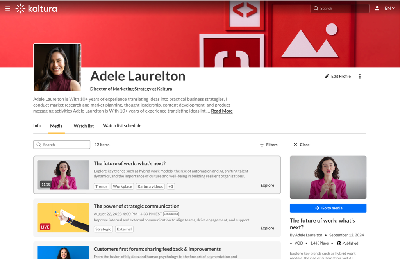Viewport: 400px width, 259px height.
Task: Click the Published globe icon
Action: pos(339,243)
